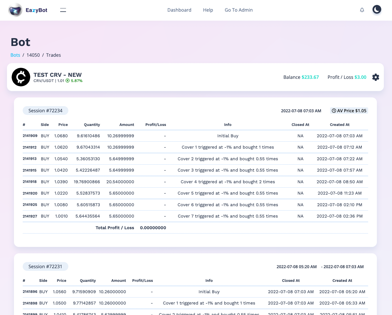Click the AV Price $1.05 badge
The height and width of the screenshot is (315, 392).
coord(349,111)
